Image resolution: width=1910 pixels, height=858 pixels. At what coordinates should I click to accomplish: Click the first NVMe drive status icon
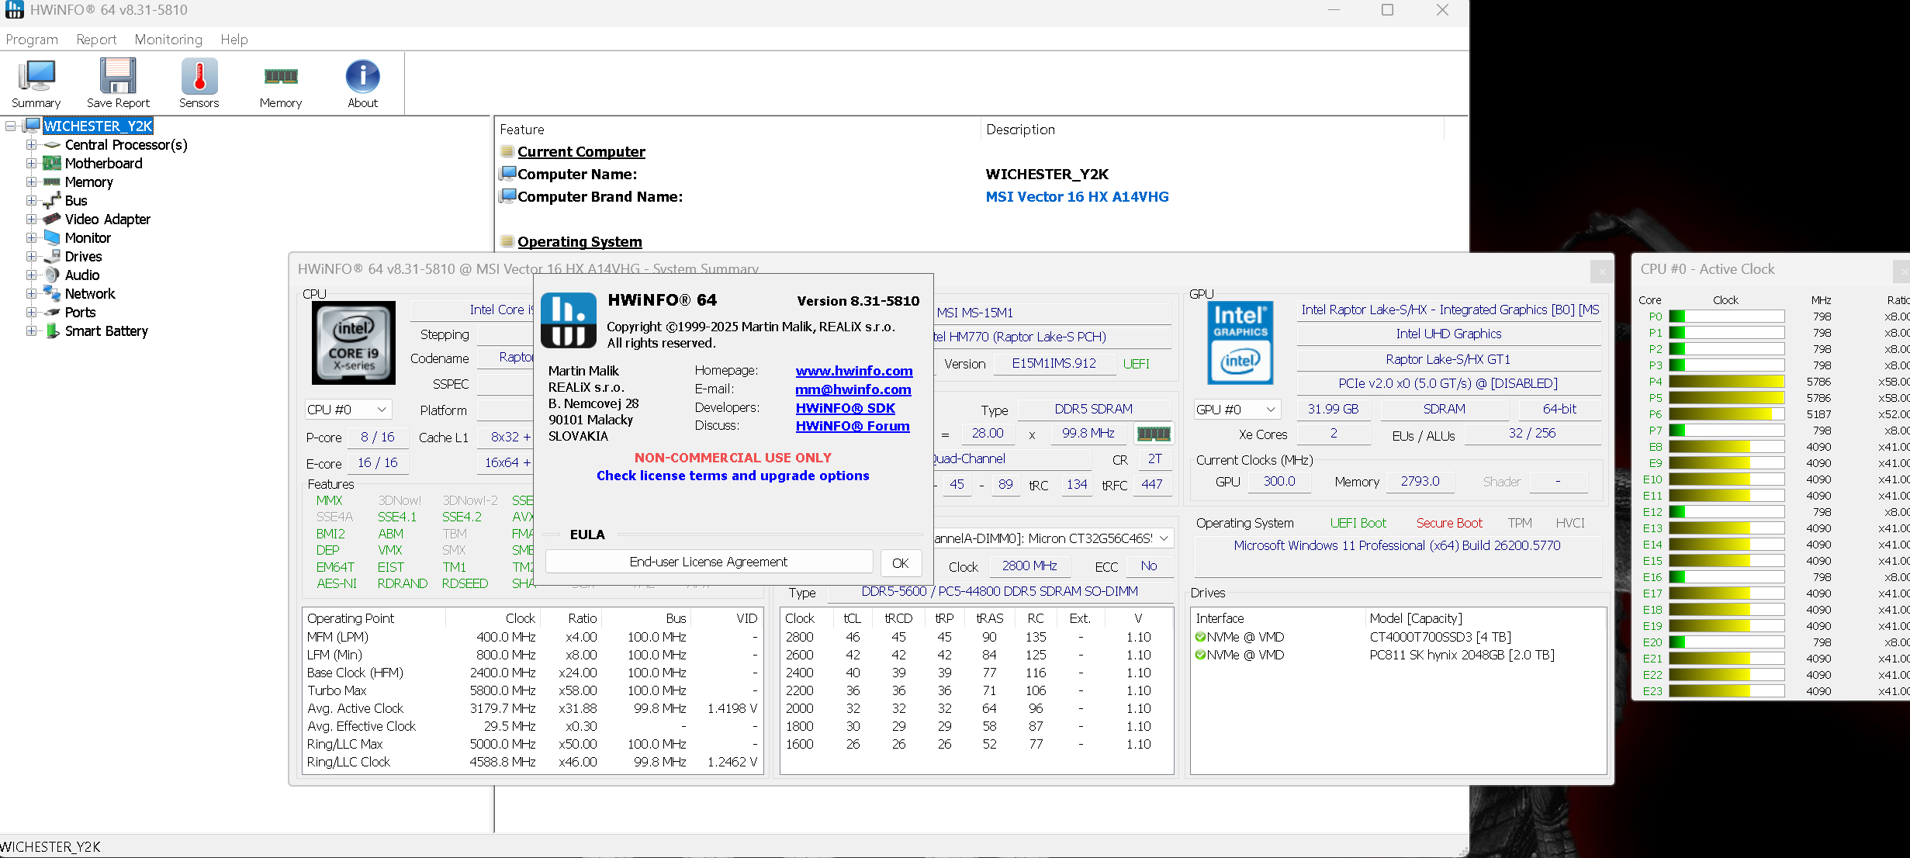click(x=1200, y=638)
